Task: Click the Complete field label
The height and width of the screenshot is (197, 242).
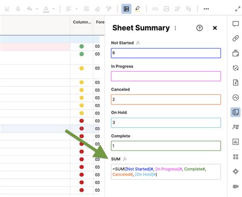Action: coord(120,136)
